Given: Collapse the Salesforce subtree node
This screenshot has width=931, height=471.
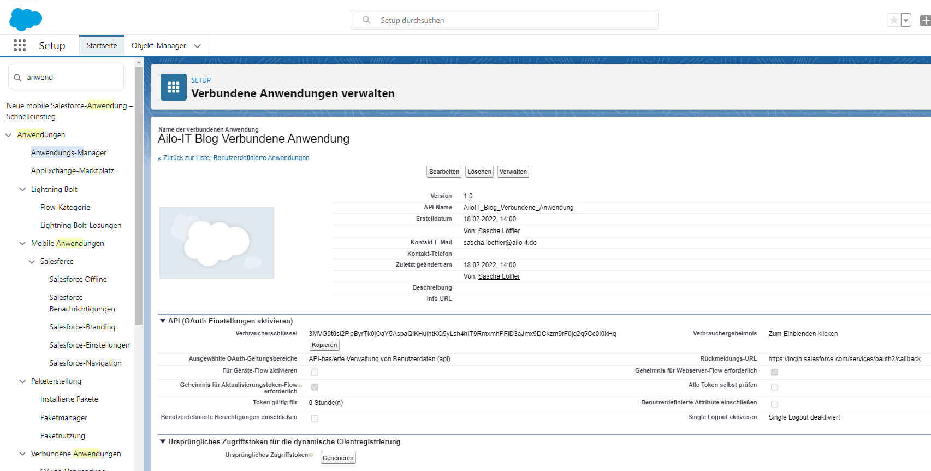Looking at the screenshot, I should (32, 262).
